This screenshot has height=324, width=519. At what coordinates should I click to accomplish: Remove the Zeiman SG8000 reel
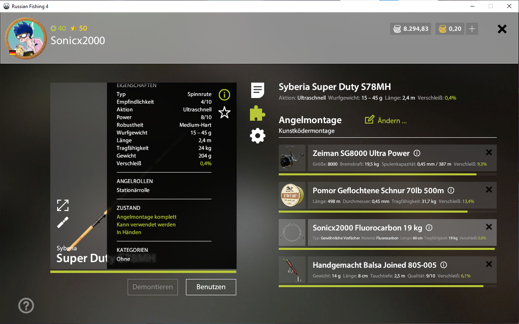point(489,152)
